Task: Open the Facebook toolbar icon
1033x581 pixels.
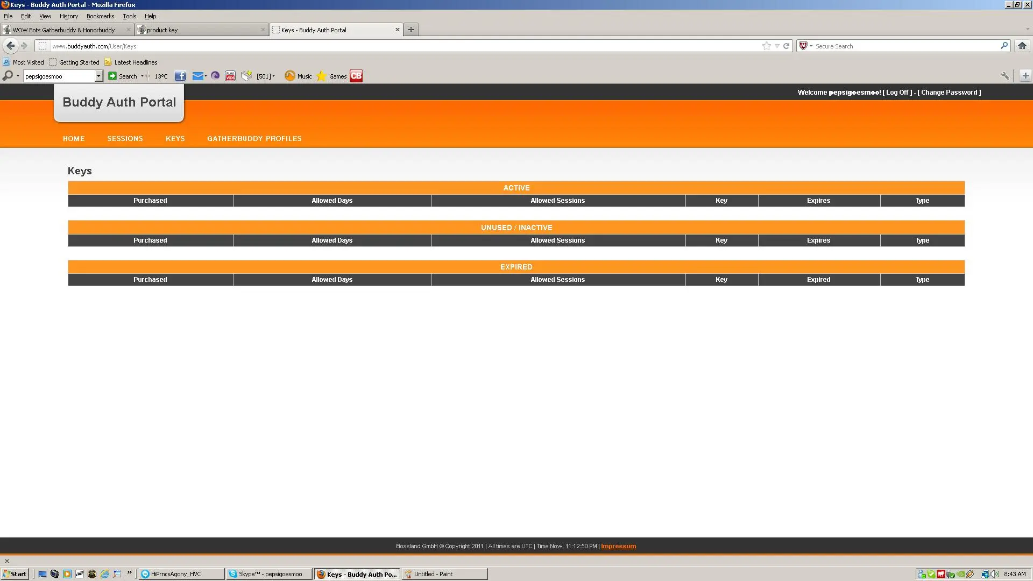Action: pyautogui.click(x=180, y=76)
